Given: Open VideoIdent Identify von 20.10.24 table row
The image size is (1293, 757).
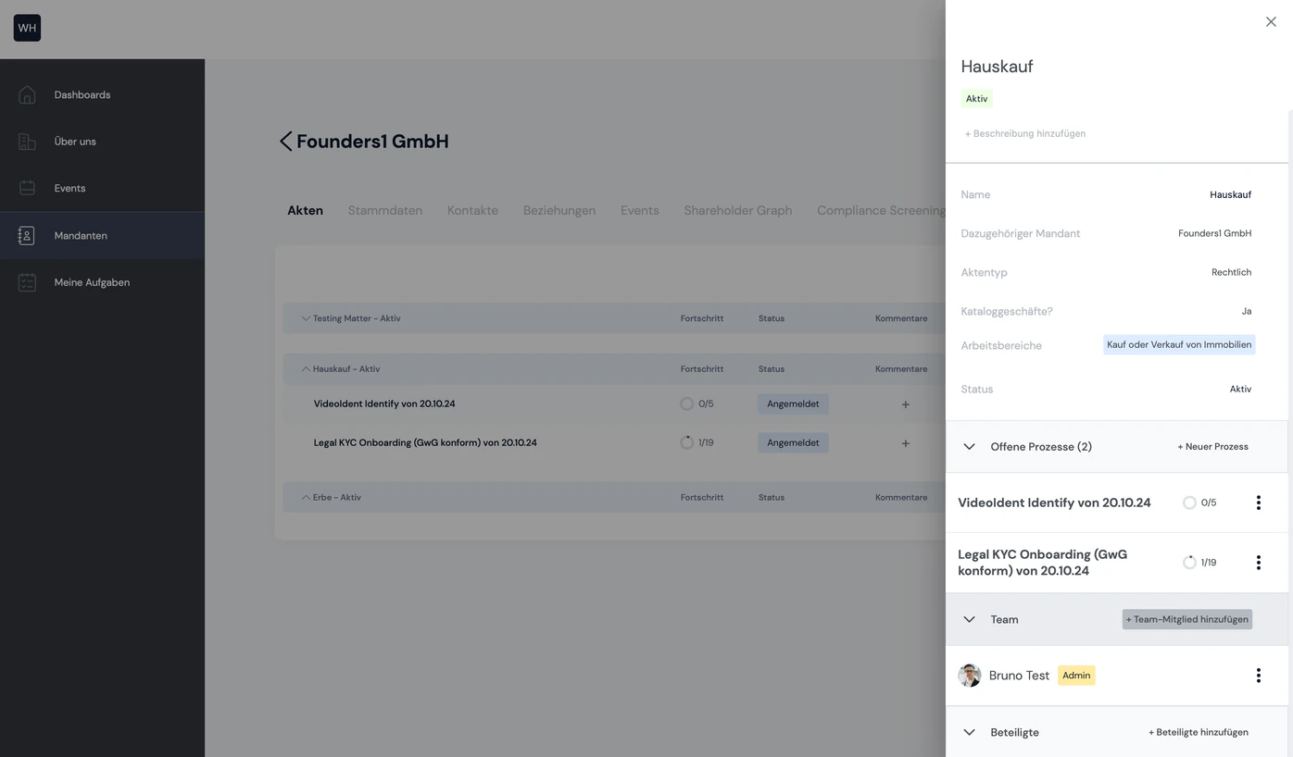Looking at the screenshot, I should click(x=384, y=404).
